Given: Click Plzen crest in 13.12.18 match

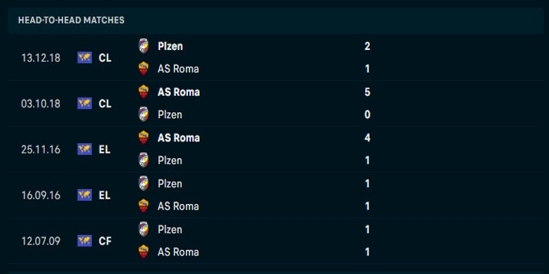Looking at the screenshot, I should (143, 46).
